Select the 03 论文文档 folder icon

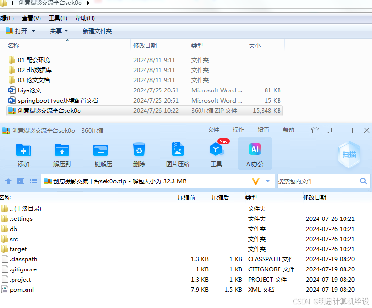pos(12,80)
